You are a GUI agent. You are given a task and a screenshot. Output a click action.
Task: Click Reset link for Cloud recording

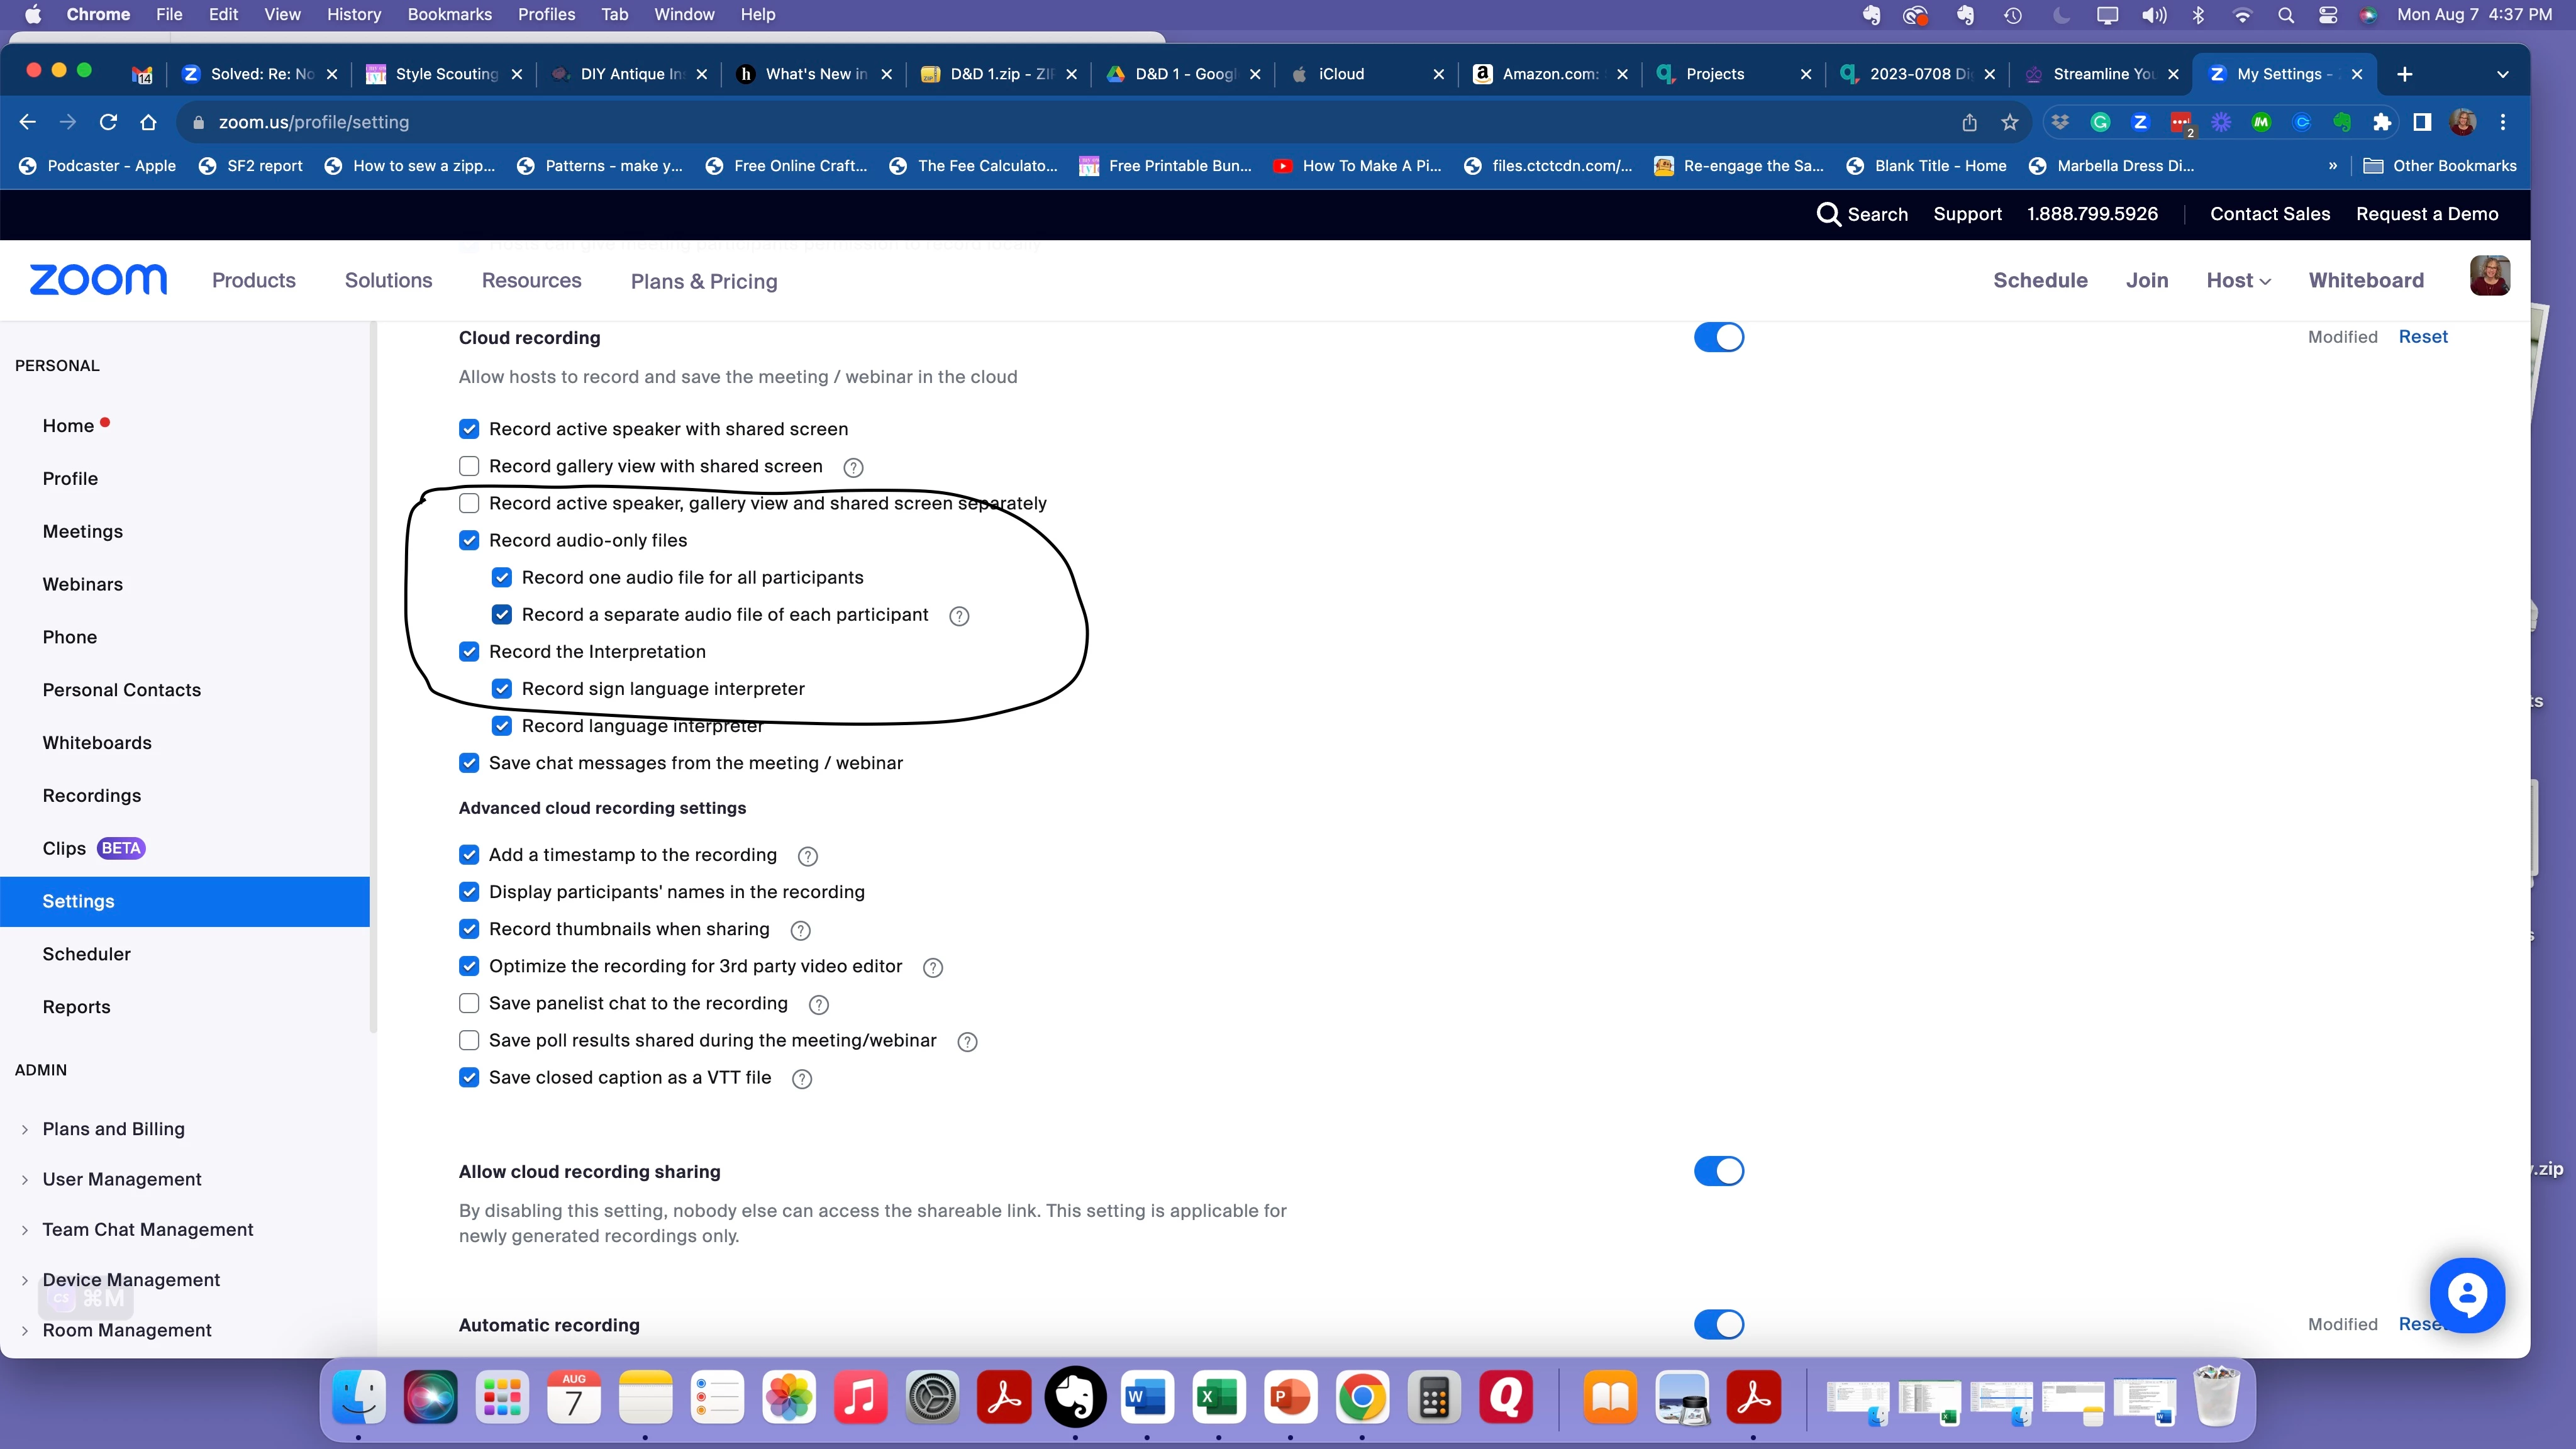pyautogui.click(x=2422, y=337)
